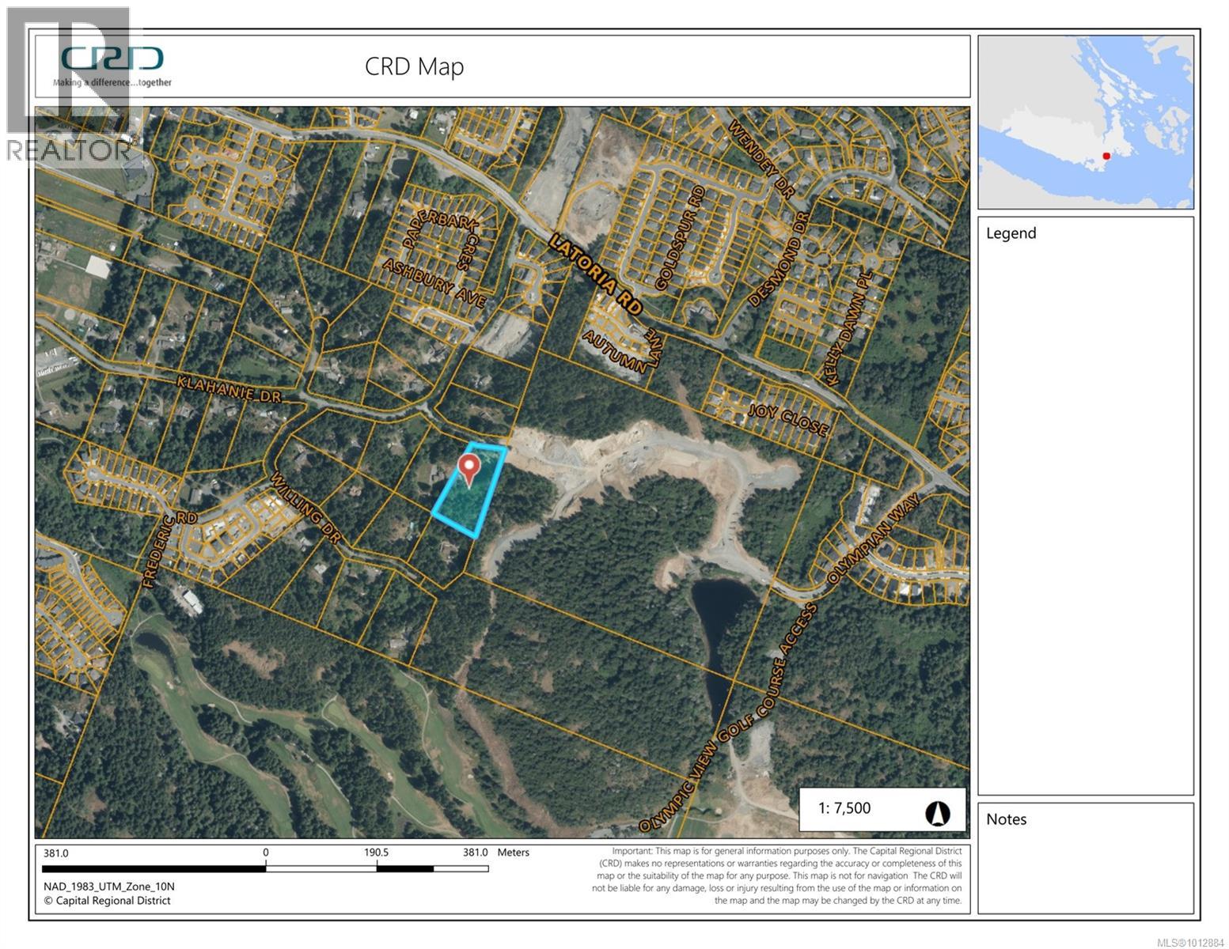Image resolution: width=1229 pixels, height=949 pixels.
Task: Select the Olympic View Golf Course Access label
Action: [727, 718]
